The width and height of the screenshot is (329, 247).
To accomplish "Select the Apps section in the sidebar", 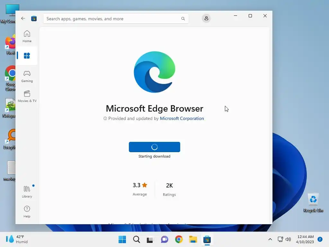I will click(27, 56).
